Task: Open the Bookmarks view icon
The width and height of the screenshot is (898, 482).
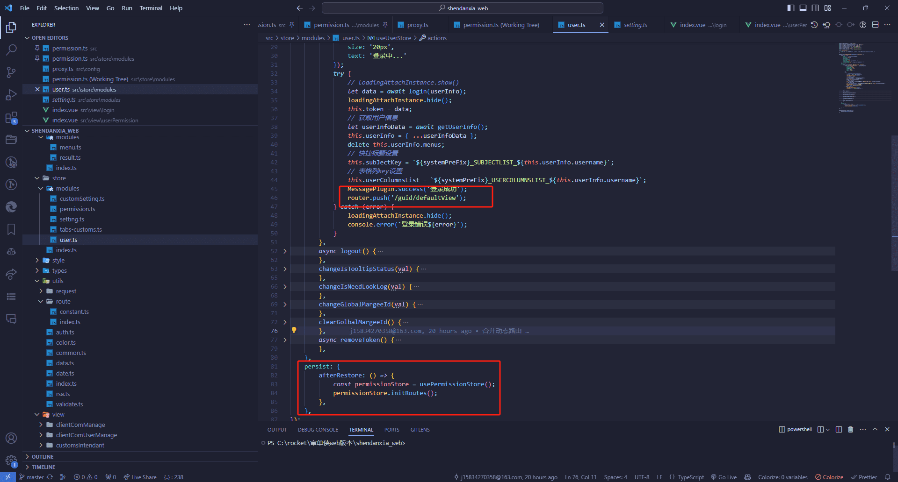Action: click(11, 229)
